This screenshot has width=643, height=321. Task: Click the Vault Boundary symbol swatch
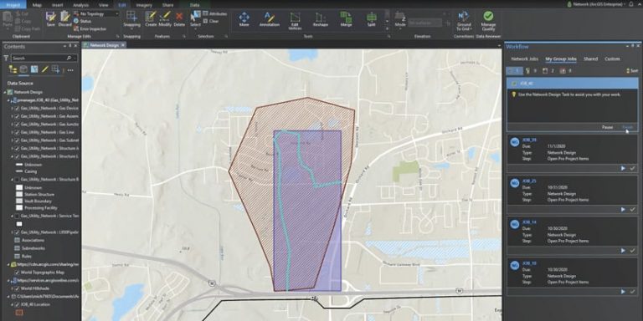coord(19,201)
